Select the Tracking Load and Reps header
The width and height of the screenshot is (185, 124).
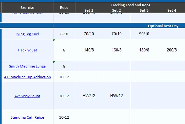tap(130, 5)
